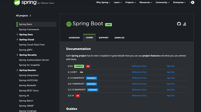Open Spring Cloud Data Flow project
Image resolution: width=201 pixels, height=112 pixels.
[32, 45]
